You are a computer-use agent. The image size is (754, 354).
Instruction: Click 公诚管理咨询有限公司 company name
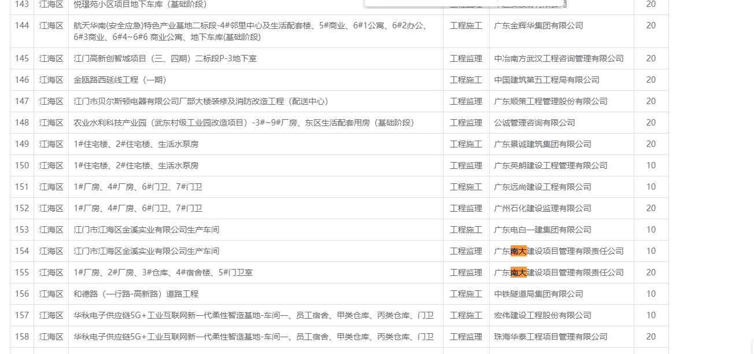pos(534,123)
